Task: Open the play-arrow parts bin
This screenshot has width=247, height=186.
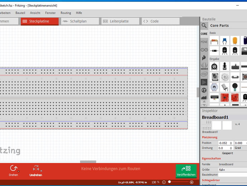Action: (204, 82)
